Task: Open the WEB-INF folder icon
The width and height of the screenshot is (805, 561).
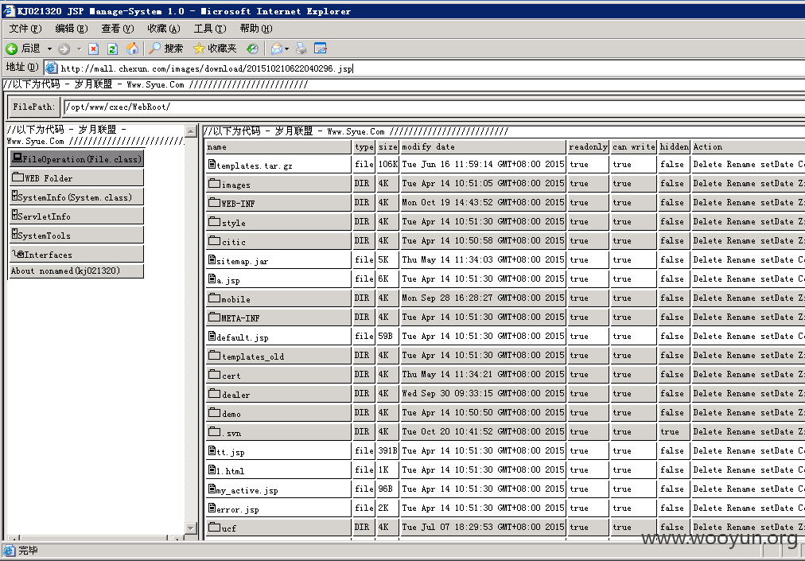Action: coord(214,202)
